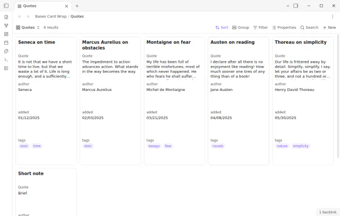Click the time tag
Viewport: 340px width, 216px height.
[37, 146]
